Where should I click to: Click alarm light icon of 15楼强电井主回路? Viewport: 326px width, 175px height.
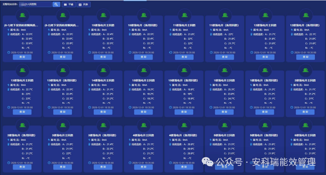click(143, 70)
